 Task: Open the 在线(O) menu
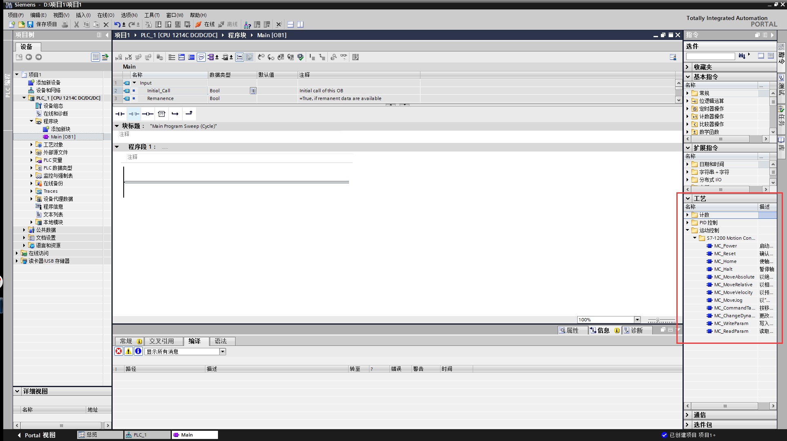coord(105,15)
